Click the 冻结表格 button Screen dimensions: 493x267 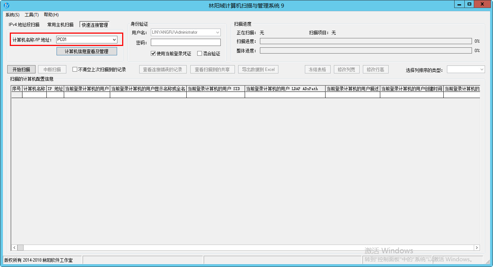pyautogui.click(x=318, y=69)
